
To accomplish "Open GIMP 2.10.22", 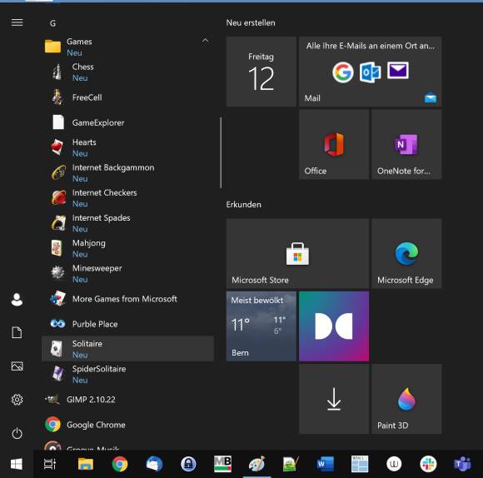I will (127, 400).
